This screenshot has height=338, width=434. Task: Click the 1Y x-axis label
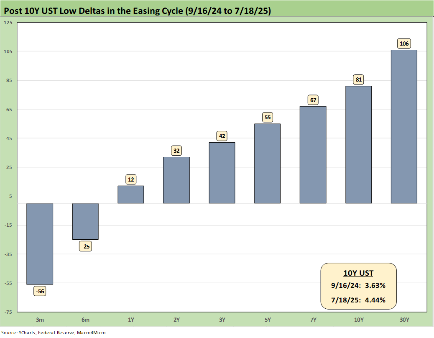pos(131,320)
